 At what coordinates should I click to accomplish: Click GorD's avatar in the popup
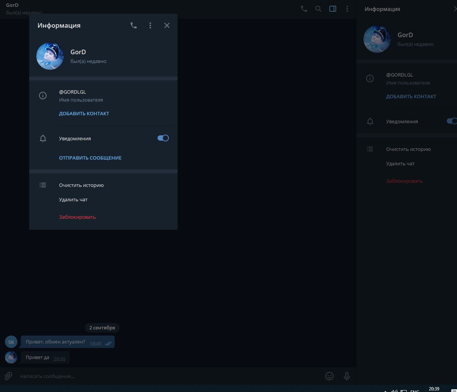[x=50, y=56]
